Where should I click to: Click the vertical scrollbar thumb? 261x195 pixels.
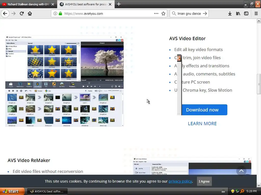tap(259, 84)
